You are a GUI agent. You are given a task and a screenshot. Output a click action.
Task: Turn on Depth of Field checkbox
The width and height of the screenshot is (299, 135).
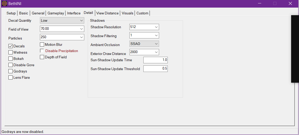pyautogui.click(x=42, y=57)
